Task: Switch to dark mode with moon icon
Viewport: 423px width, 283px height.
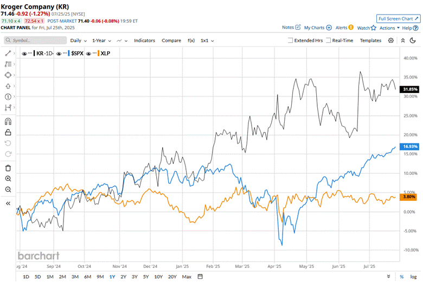Action: point(413,41)
